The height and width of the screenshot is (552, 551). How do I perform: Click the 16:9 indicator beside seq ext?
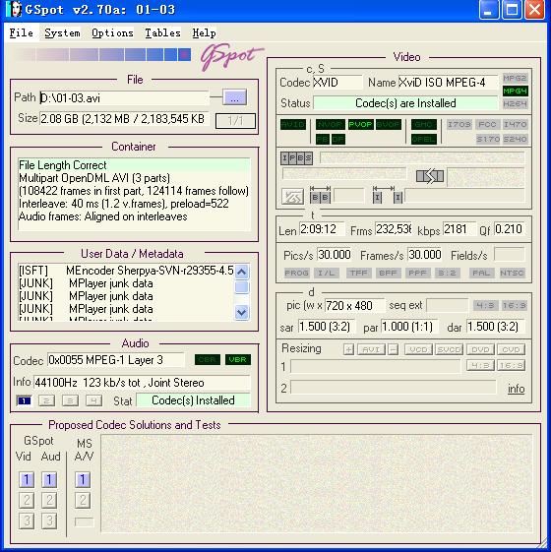tap(514, 305)
